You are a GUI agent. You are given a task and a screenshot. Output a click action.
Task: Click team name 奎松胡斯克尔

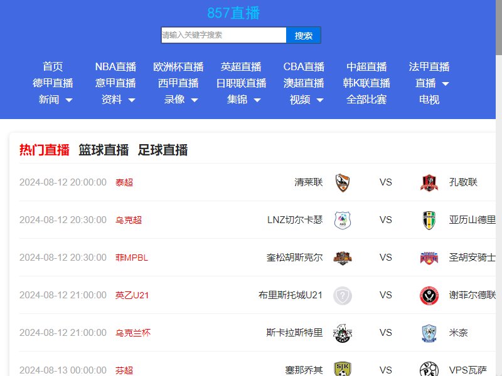[x=294, y=258]
